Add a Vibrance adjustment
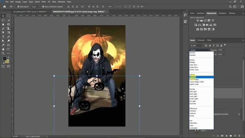 [x=213, y=20]
